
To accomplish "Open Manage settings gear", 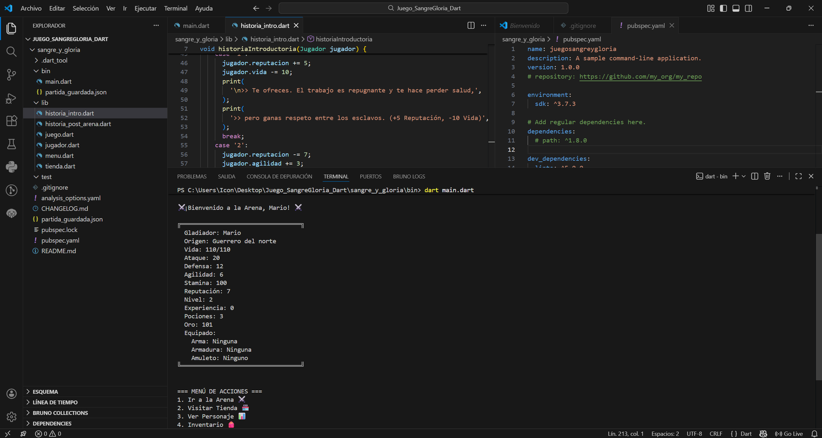I will [11, 417].
